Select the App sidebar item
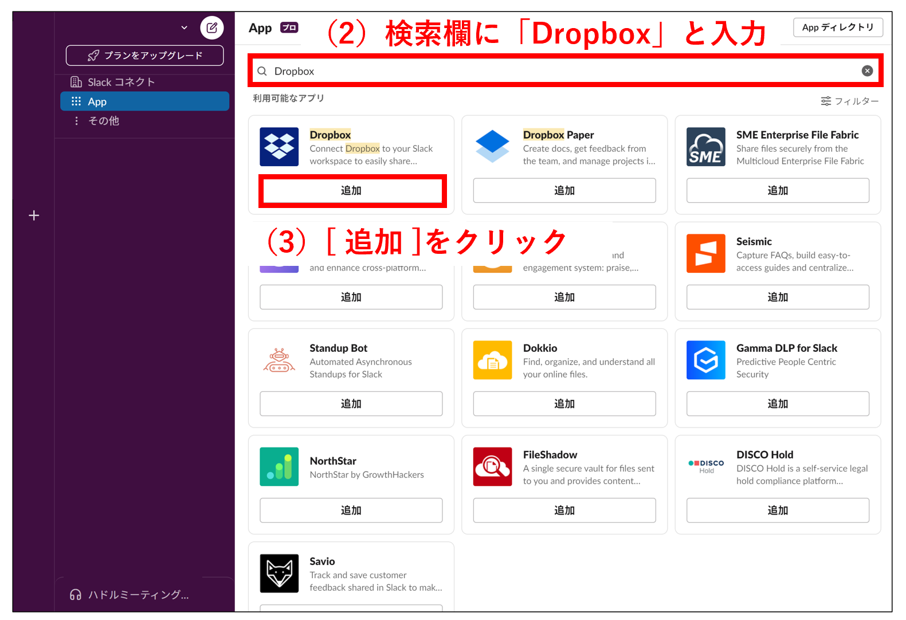Image resolution: width=906 pixels, height=620 pixels. (144, 101)
